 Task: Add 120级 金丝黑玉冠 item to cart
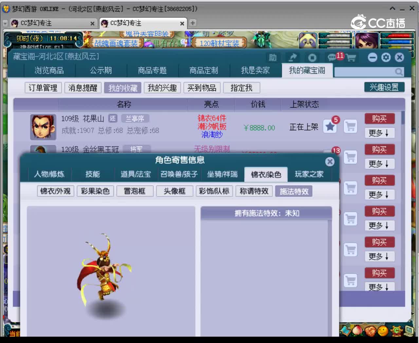[x=350, y=157]
